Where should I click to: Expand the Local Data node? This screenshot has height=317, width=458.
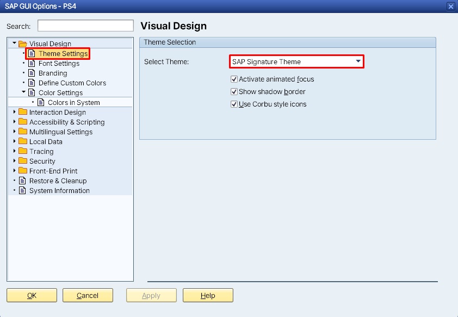[x=14, y=141]
